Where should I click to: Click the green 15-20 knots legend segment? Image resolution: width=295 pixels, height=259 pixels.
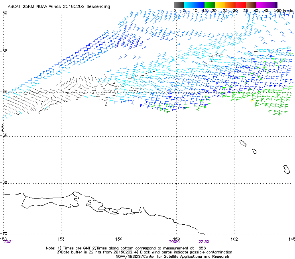coord(210,5)
